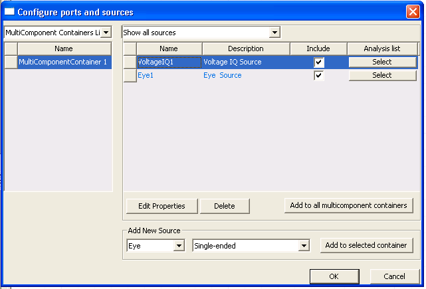
Task: Click the VoltageIQ1 name cell
Action: click(x=169, y=62)
